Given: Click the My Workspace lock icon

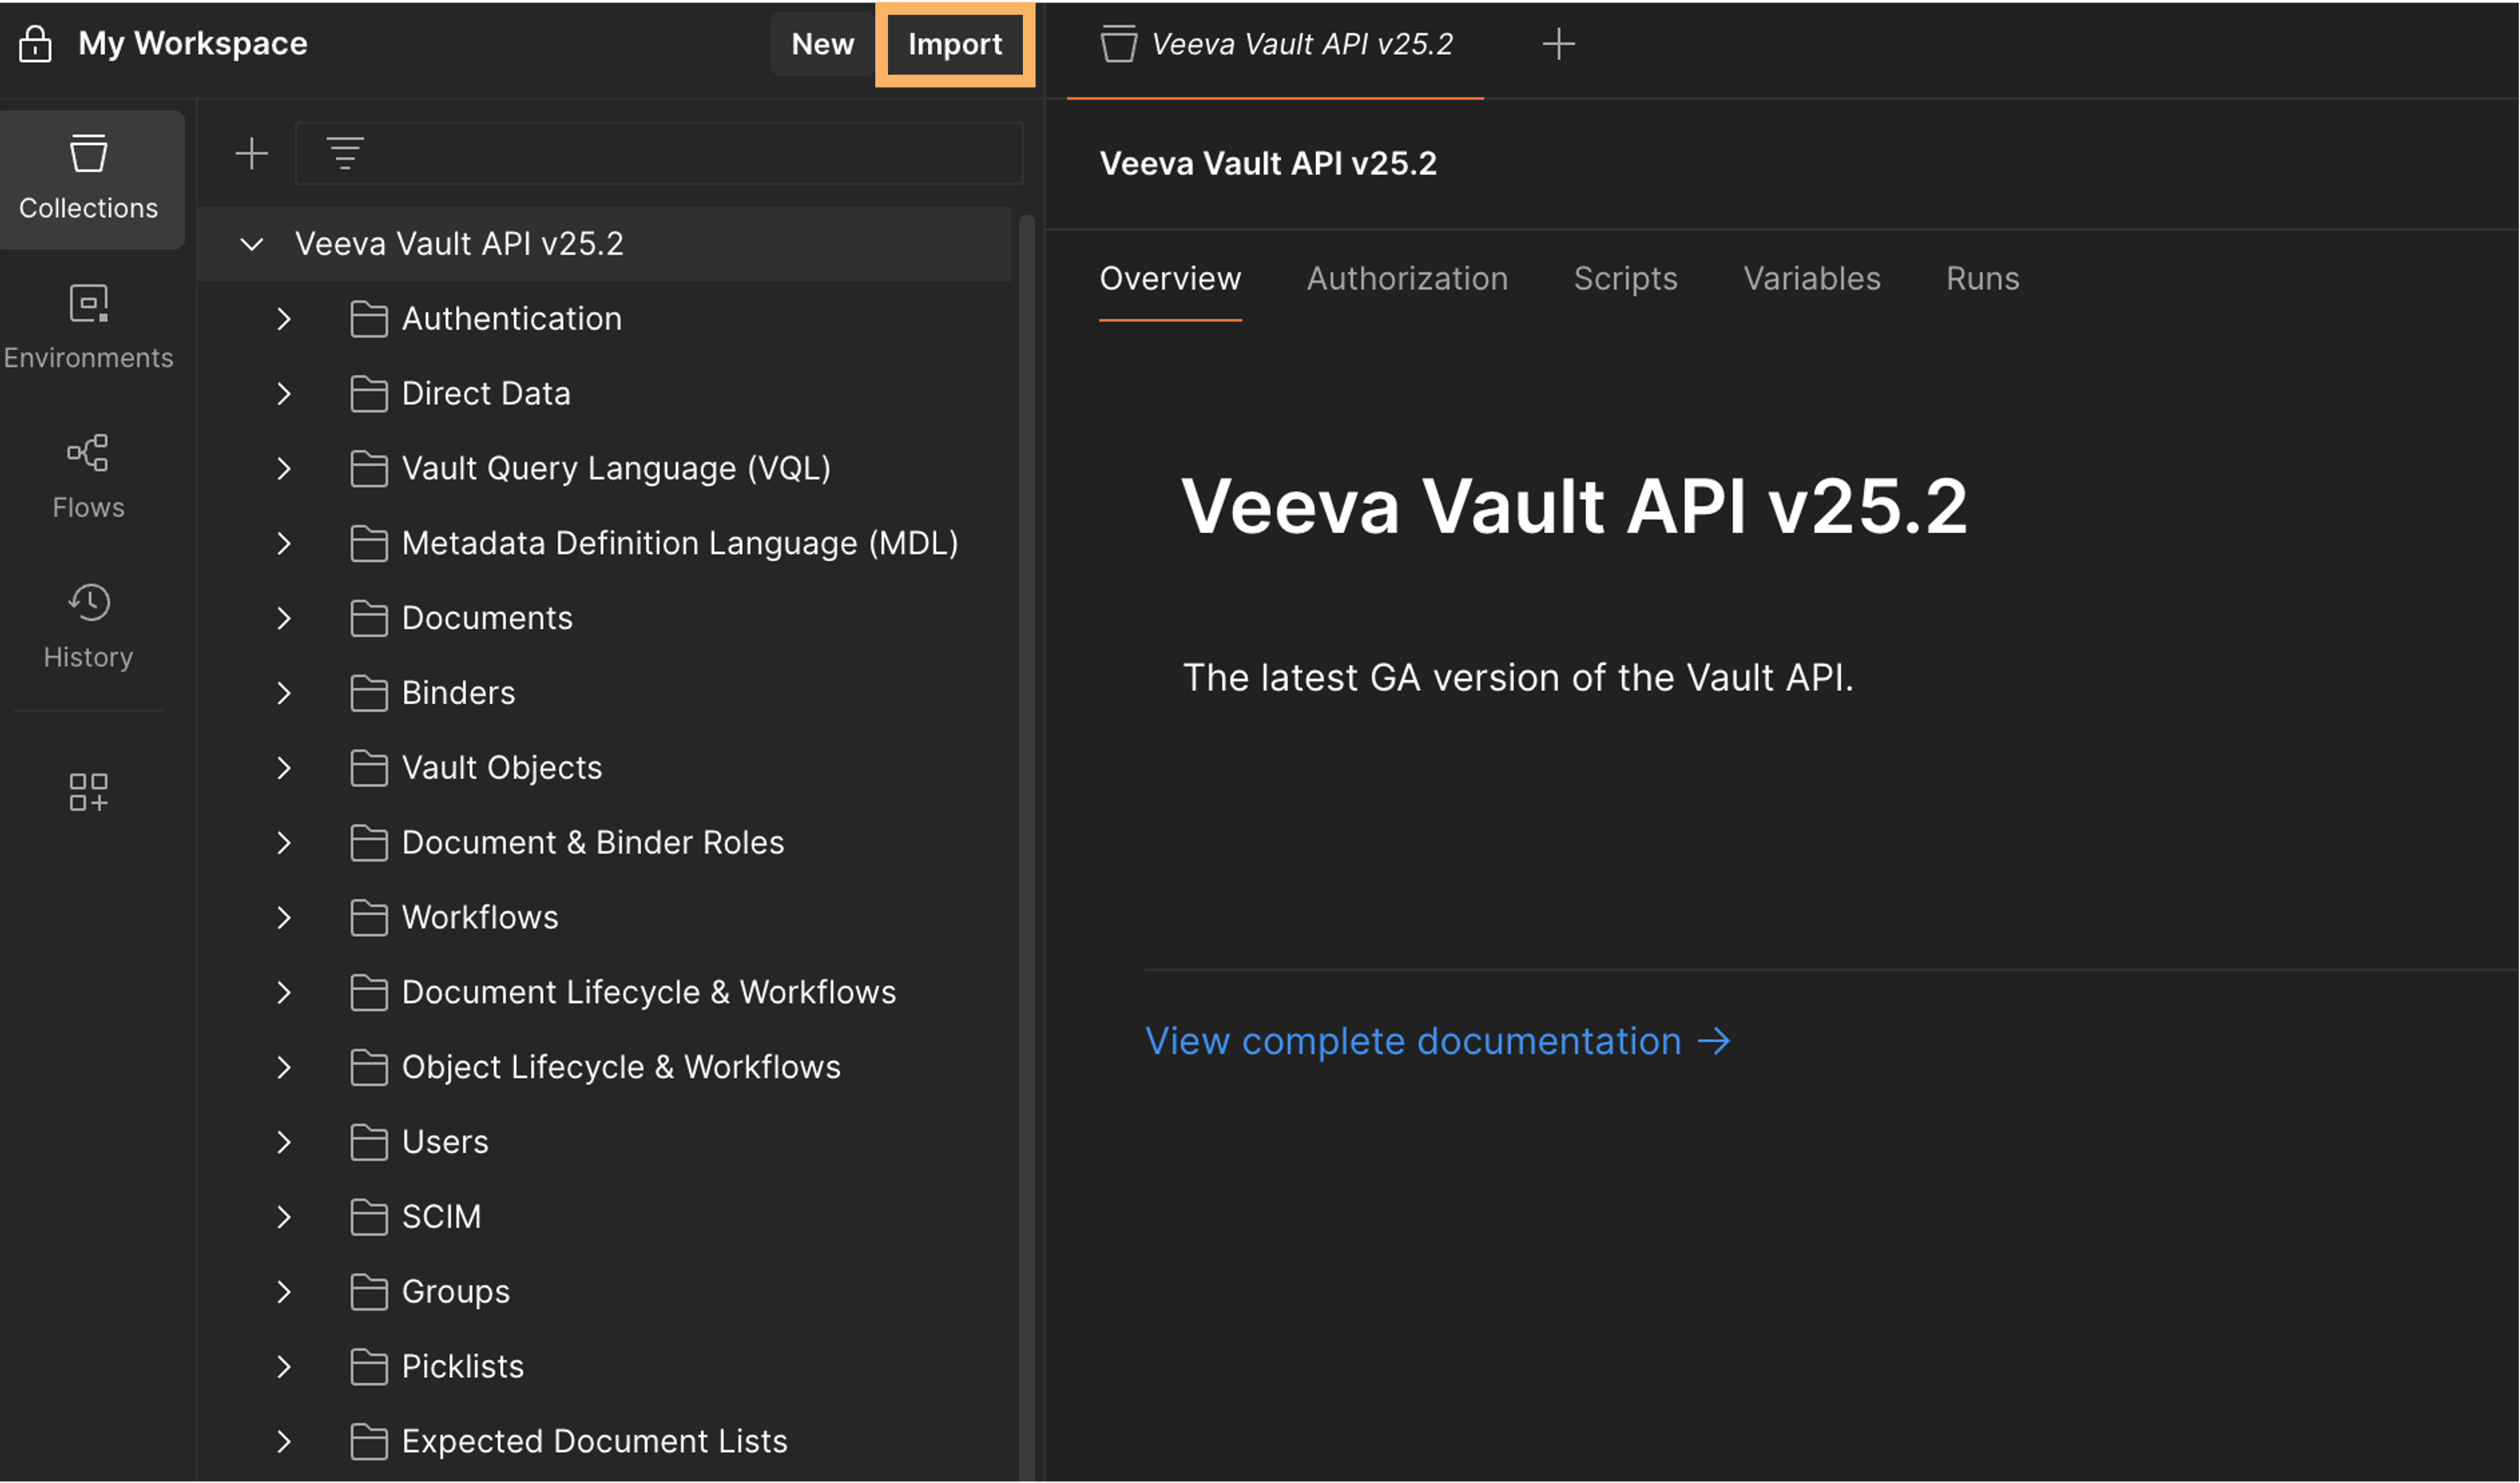Looking at the screenshot, I should pyautogui.click(x=35, y=44).
